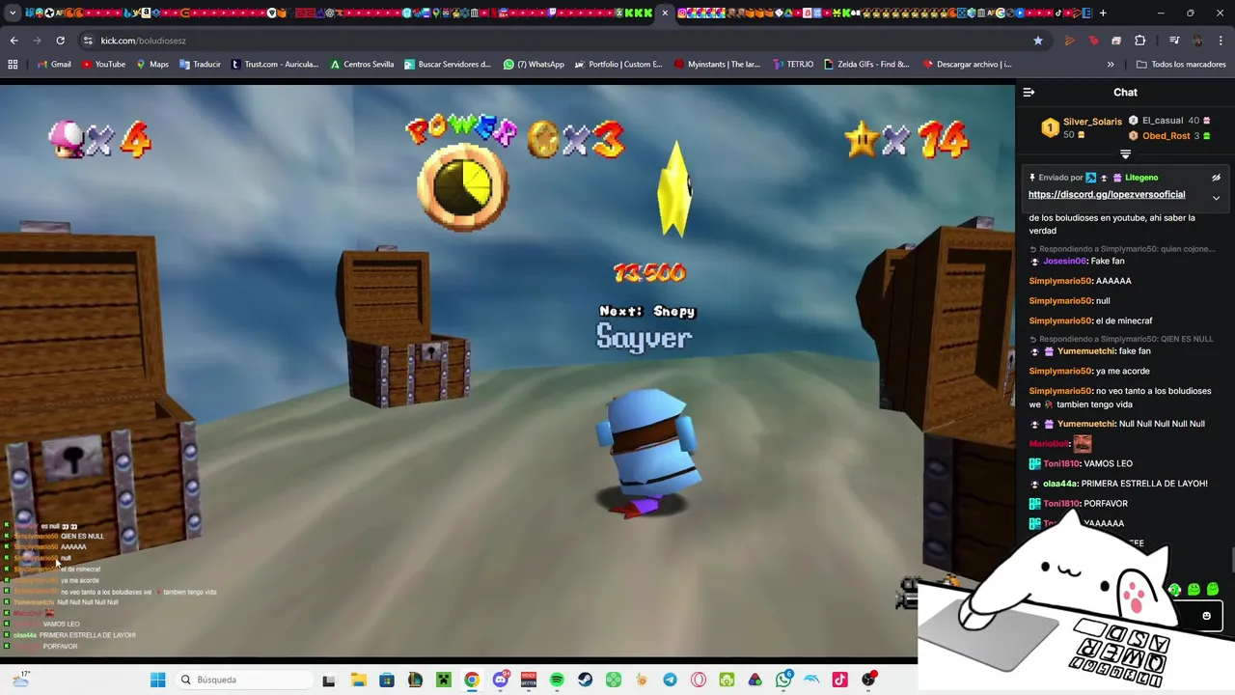
Task: Switch to Chrome in taskbar
Action: pos(472,680)
